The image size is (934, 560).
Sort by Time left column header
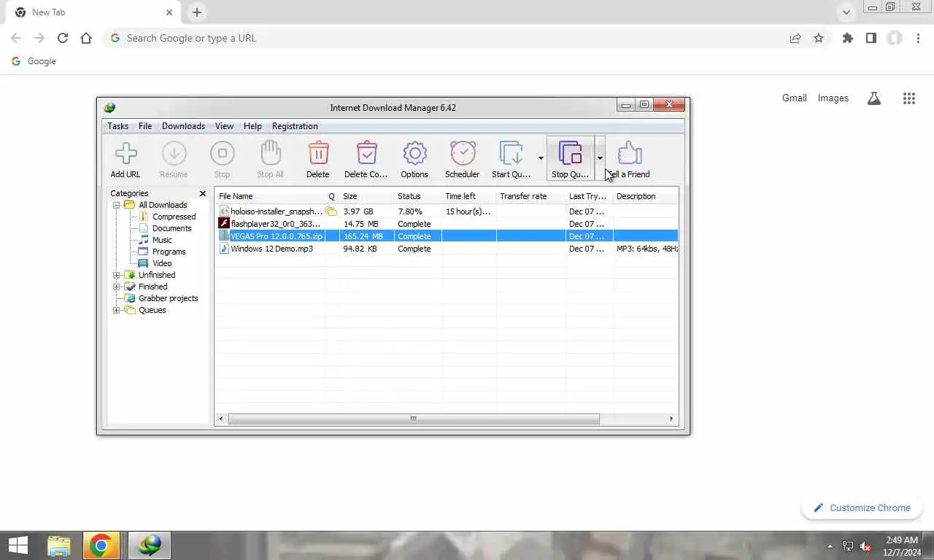(x=468, y=196)
